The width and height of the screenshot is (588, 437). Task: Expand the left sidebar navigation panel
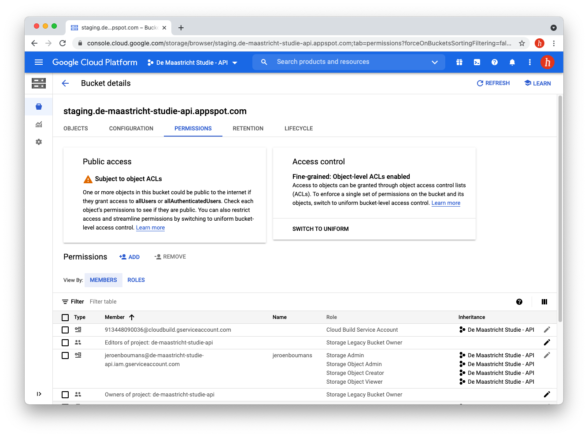(39, 394)
